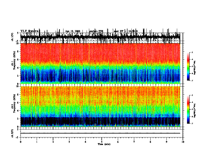206x159 pixels.
Task: Click the ch.2 frequency tick label "4"
Action: tap(18, 111)
